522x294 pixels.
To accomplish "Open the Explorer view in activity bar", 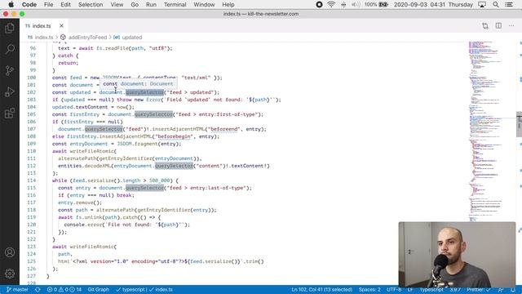I will coord(10,29).
